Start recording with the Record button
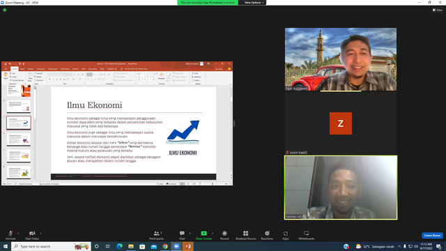The height and width of the screenshot is (251, 446). pyautogui.click(x=224, y=235)
